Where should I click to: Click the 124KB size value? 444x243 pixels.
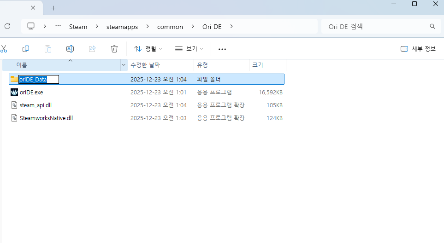[274, 118]
